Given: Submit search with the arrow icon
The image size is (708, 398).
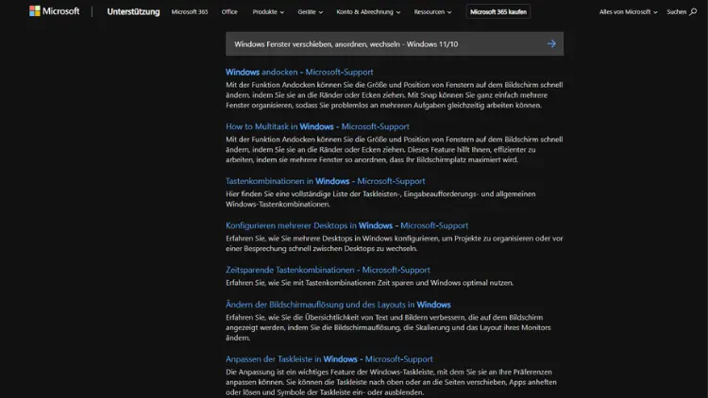Looking at the screenshot, I should pos(551,43).
